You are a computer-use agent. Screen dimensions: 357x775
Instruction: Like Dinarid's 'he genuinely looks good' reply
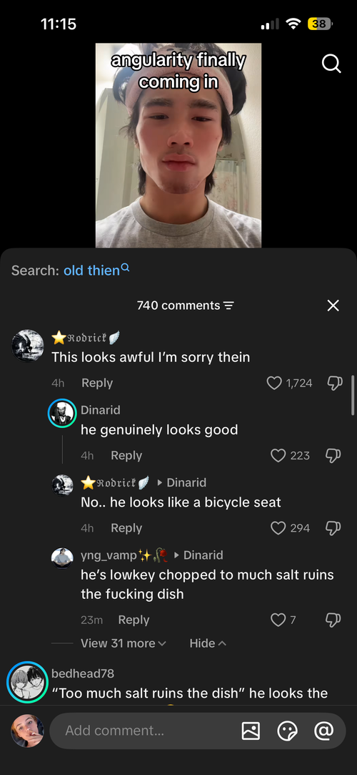(278, 455)
